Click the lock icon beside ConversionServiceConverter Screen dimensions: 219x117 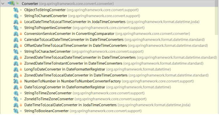click(21, 34)
